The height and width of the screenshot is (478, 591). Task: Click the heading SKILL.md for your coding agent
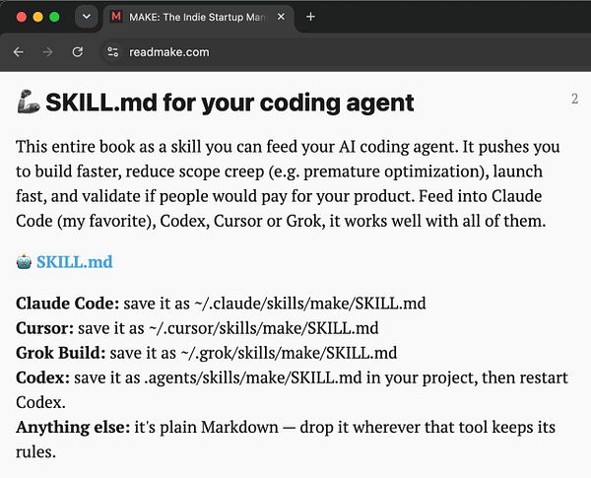230,102
